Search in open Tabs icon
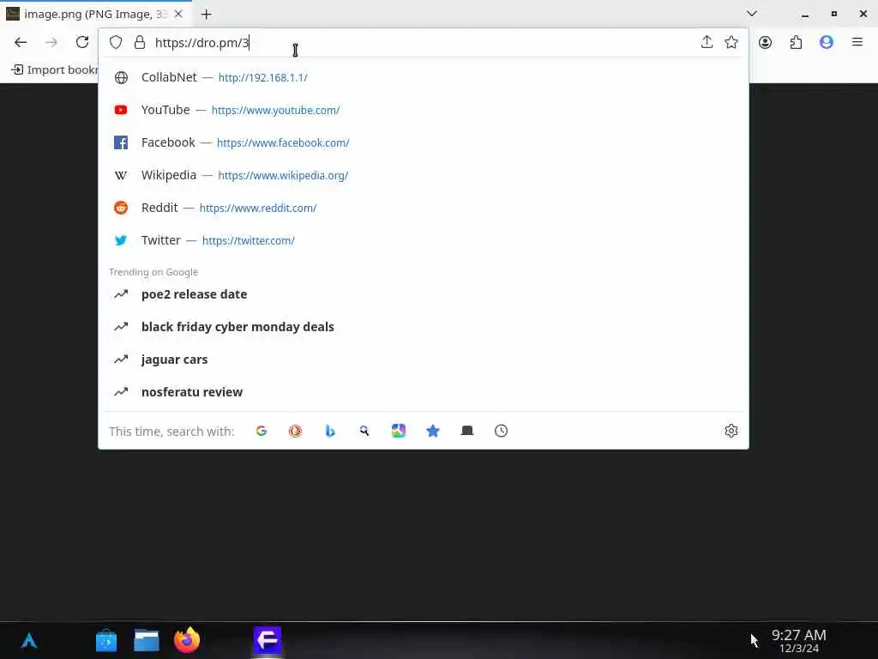The width and height of the screenshot is (878, 659). 467,431
